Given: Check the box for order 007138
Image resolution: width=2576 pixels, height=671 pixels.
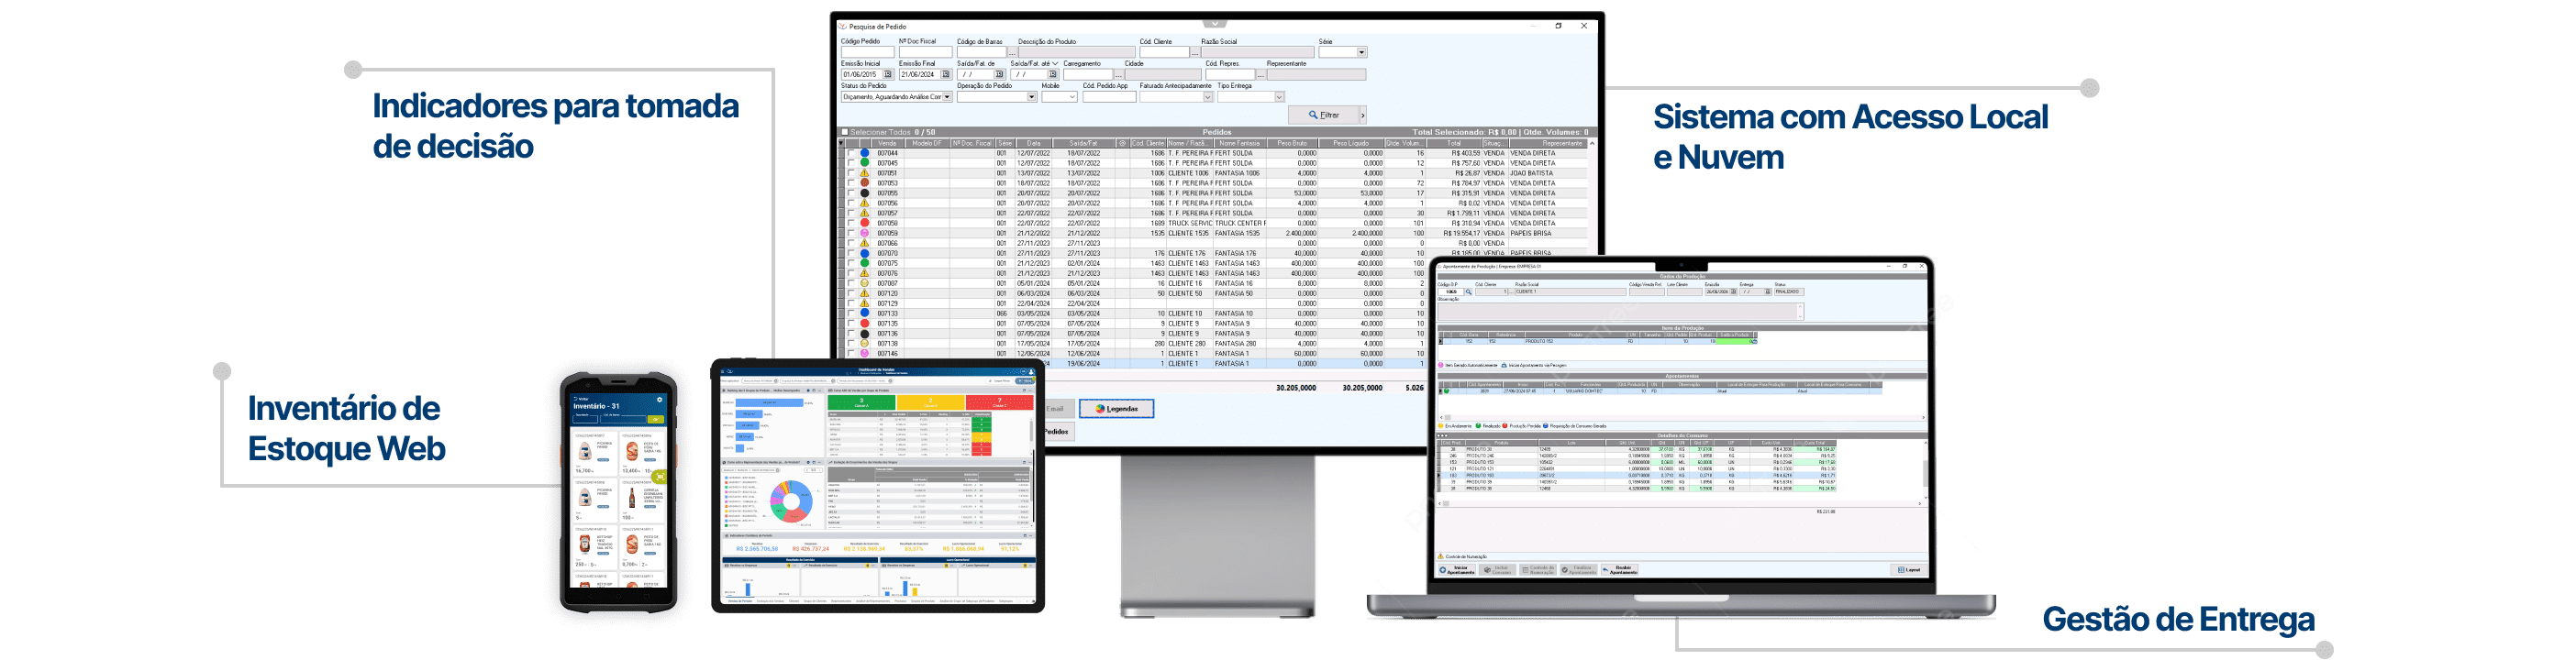Looking at the screenshot, I should 852,344.
